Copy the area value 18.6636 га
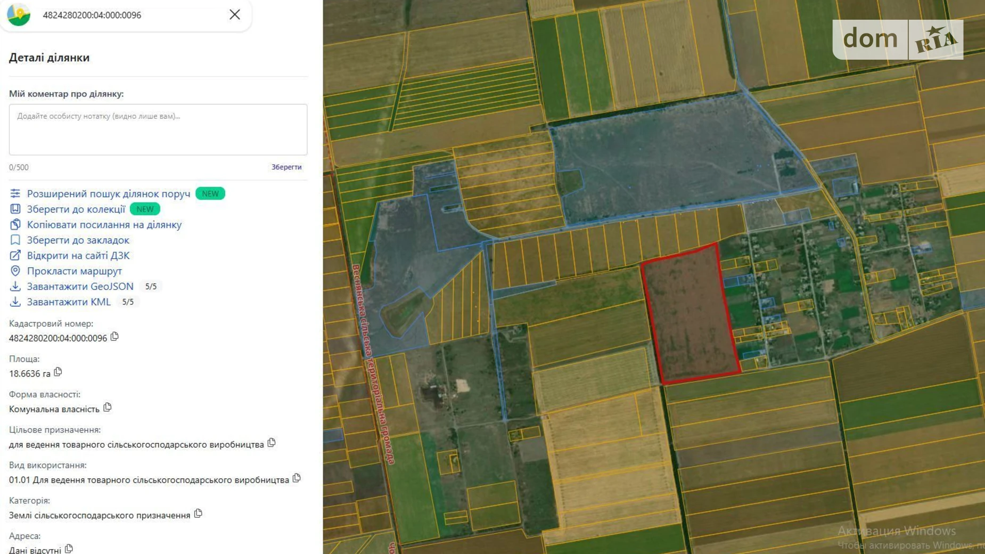The height and width of the screenshot is (554, 985). [x=58, y=372]
